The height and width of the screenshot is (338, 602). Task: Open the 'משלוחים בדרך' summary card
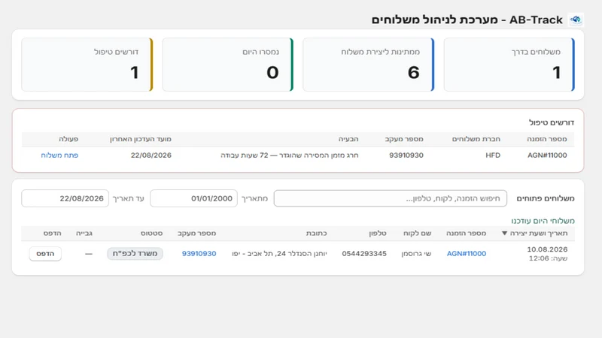coord(509,65)
